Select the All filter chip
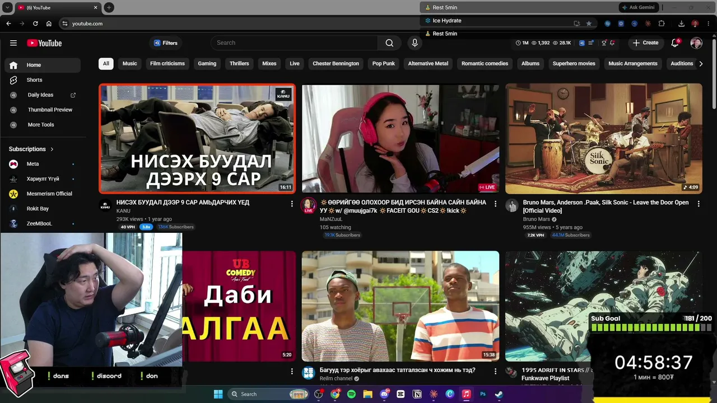This screenshot has width=717, height=403. 106,64
